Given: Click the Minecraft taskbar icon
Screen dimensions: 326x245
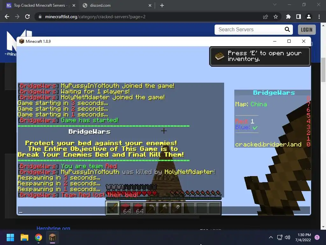Looking at the screenshot, I should 53,237.
